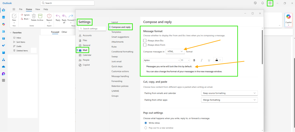Collapse the Favorites folder group
This screenshot has width=295, height=132.
tap(11, 33)
